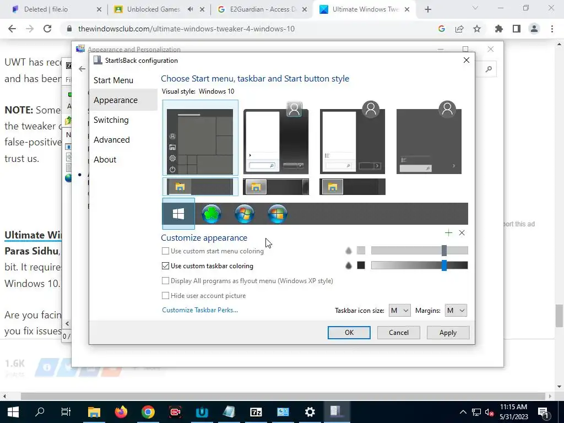This screenshot has width=564, height=423.
Task: Click search icon in Appearance and Personalization window
Action: click(x=489, y=69)
